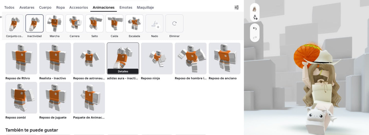Equip the Reposo de hombre lobo animation
Image resolution: width=369 pixels, height=135 pixels.
(191, 58)
